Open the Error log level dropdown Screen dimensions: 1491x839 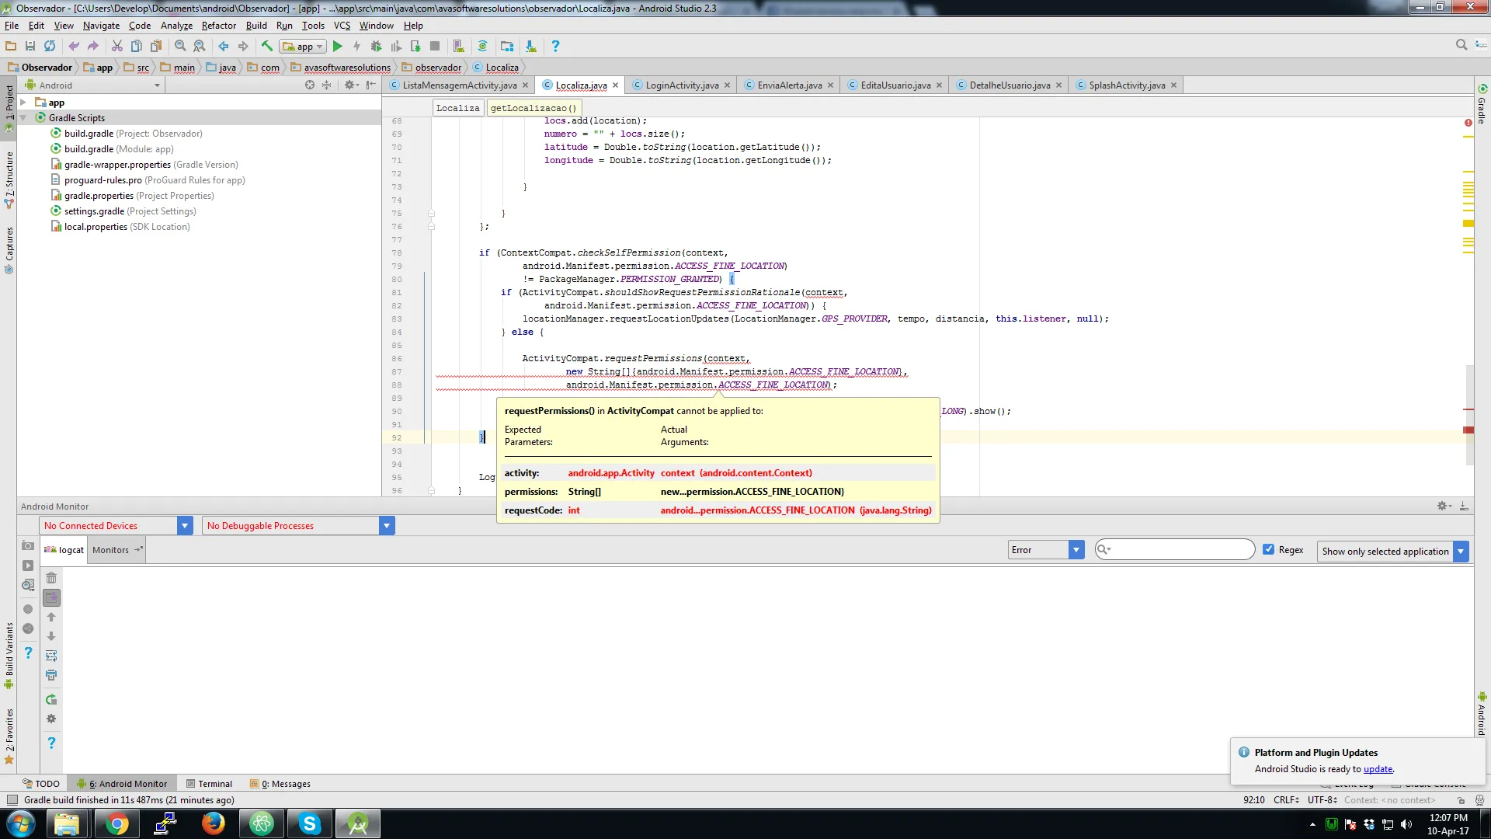click(x=1076, y=550)
